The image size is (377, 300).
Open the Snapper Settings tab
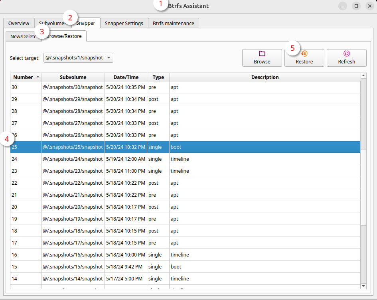[x=124, y=23]
